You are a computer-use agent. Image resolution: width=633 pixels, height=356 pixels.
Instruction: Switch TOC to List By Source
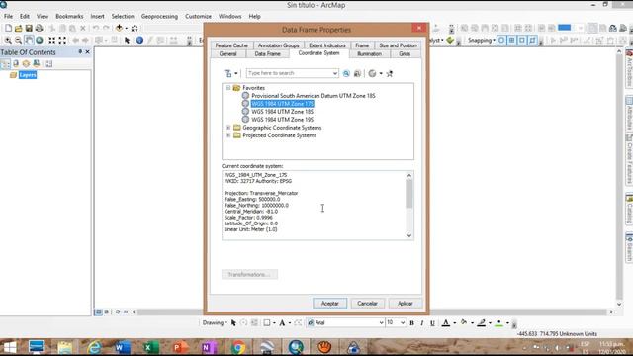click(16, 63)
